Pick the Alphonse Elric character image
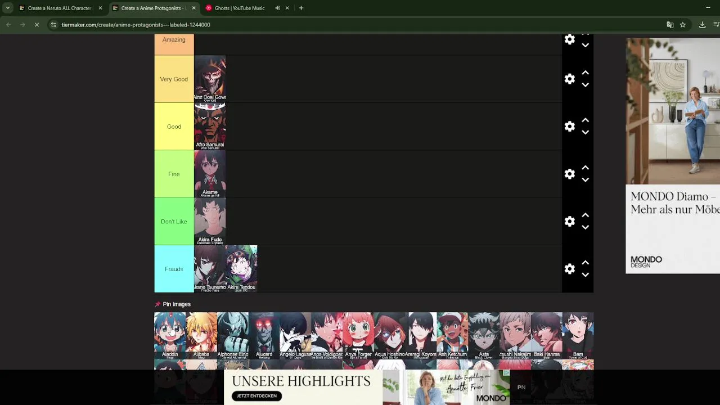Screen dimensions: 720x405 233,336
